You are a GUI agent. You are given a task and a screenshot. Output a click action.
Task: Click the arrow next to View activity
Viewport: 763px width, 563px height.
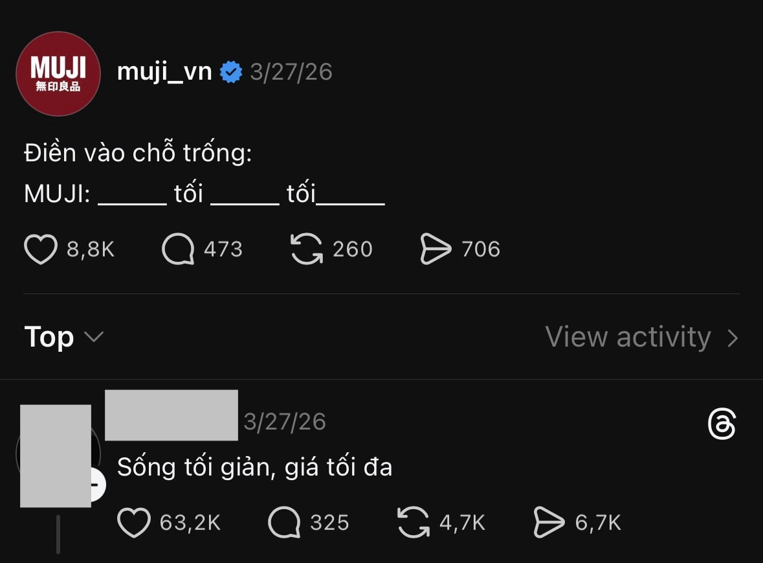pos(733,338)
